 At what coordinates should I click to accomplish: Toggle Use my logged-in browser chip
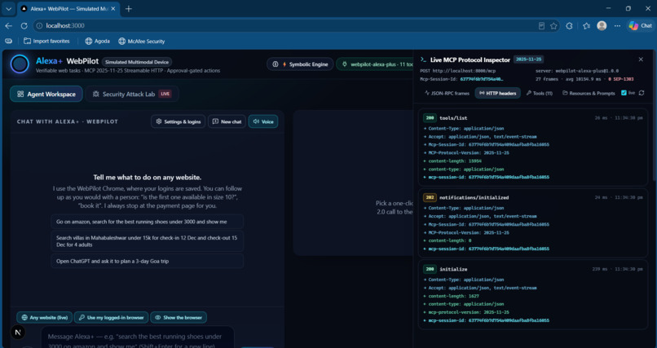pos(111,317)
